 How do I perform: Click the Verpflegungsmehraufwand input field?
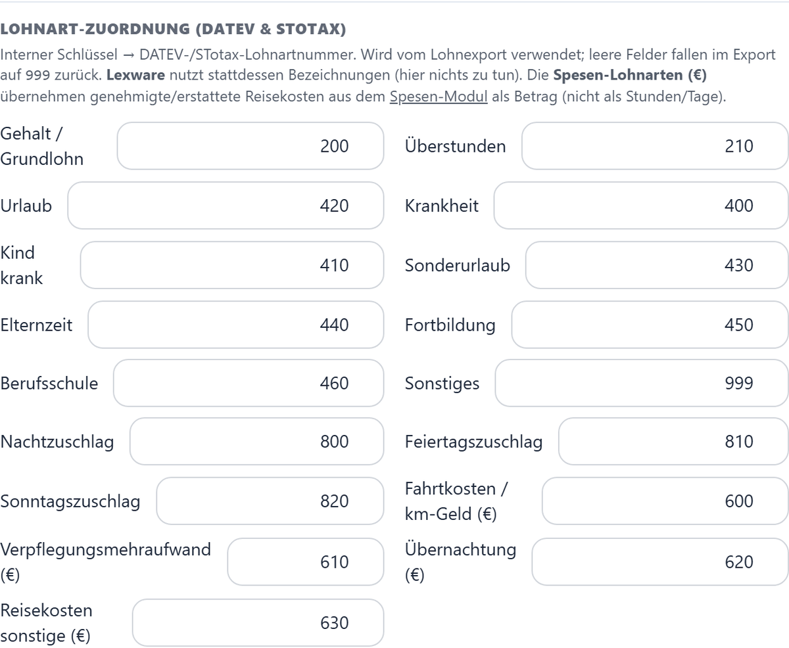306,562
